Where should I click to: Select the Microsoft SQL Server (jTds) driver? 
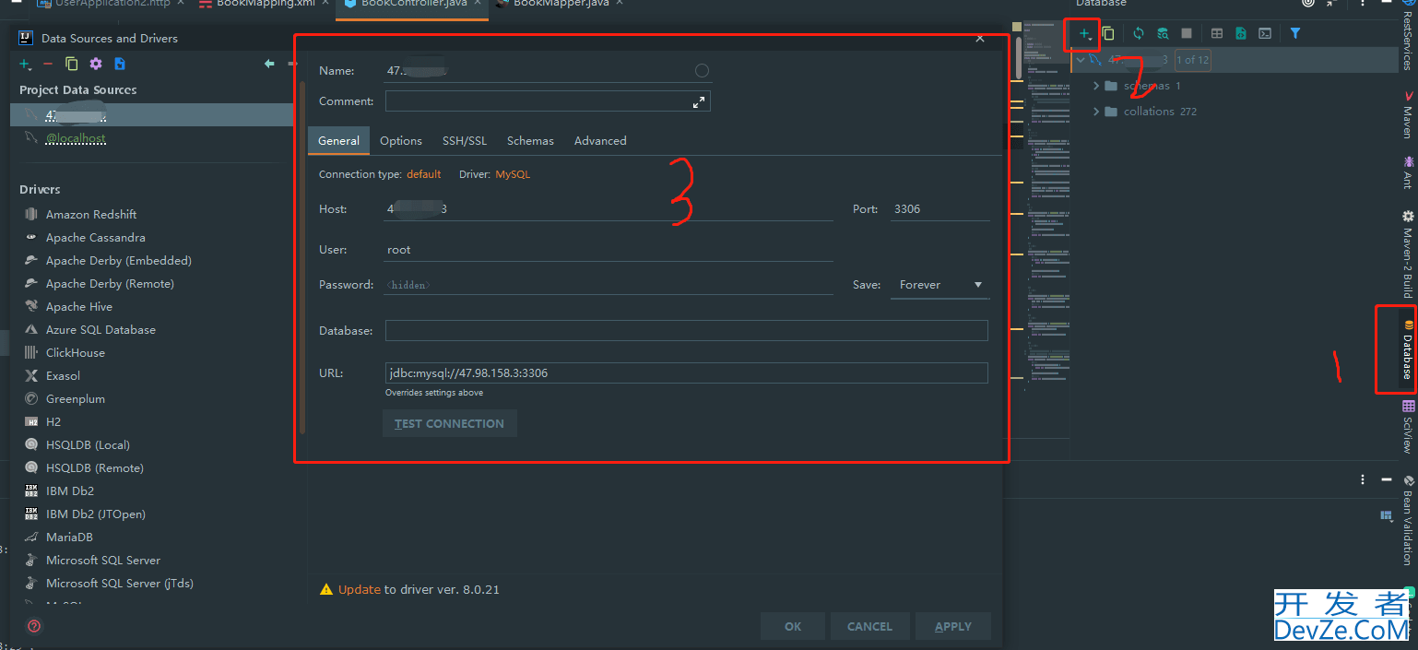[x=120, y=584]
